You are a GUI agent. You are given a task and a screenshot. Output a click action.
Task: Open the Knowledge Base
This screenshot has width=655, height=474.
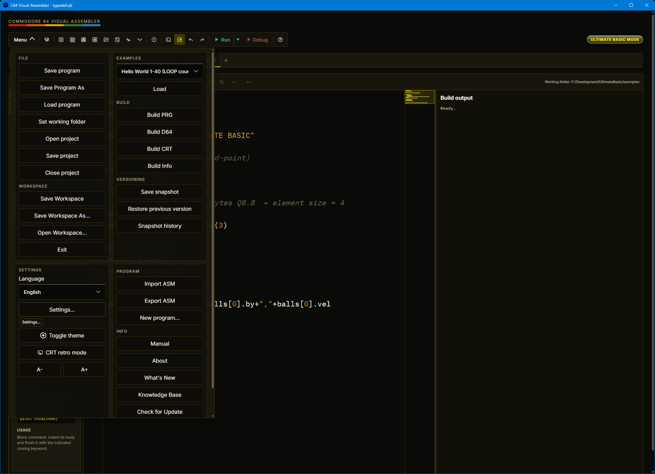point(160,395)
